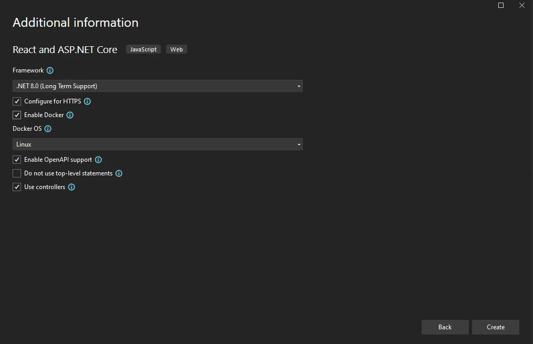This screenshot has width=533, height=344.
Task: Click info icon beside top-level statements option
Action: coord(119,173)
